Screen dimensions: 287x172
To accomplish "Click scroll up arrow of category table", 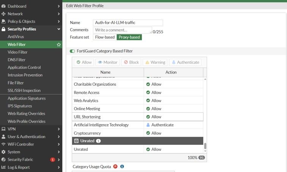I will [205, 79].
